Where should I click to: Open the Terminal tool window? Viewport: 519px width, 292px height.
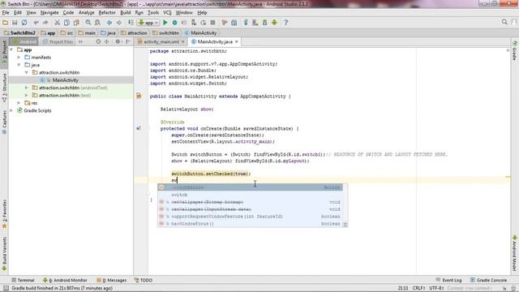[x=23, y=280]
